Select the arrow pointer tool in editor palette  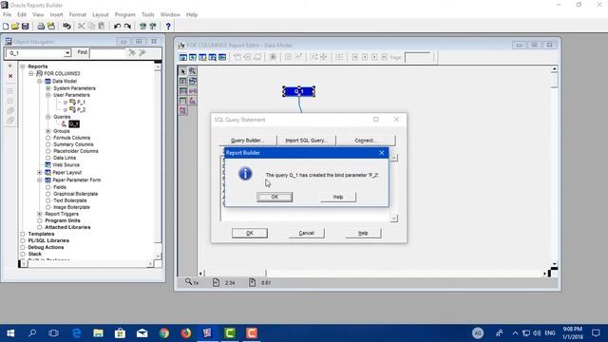[183, 71]
